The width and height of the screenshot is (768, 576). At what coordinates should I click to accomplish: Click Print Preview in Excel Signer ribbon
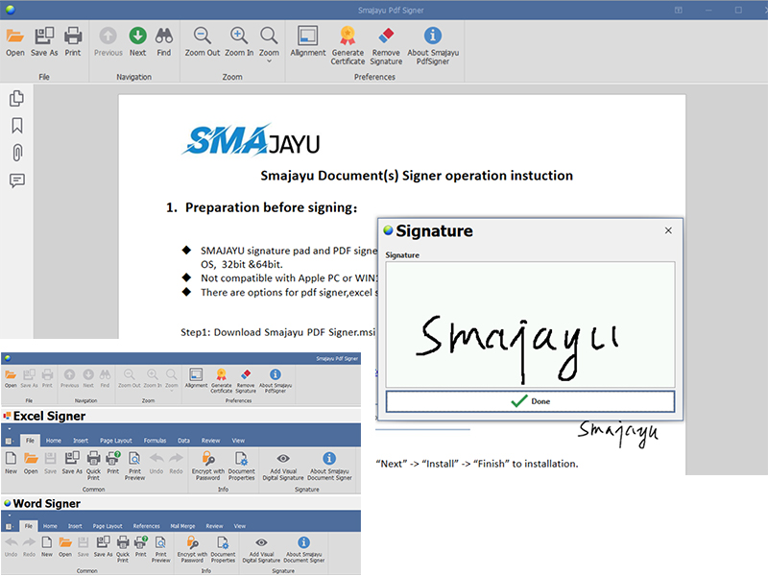tap(134, 466)
